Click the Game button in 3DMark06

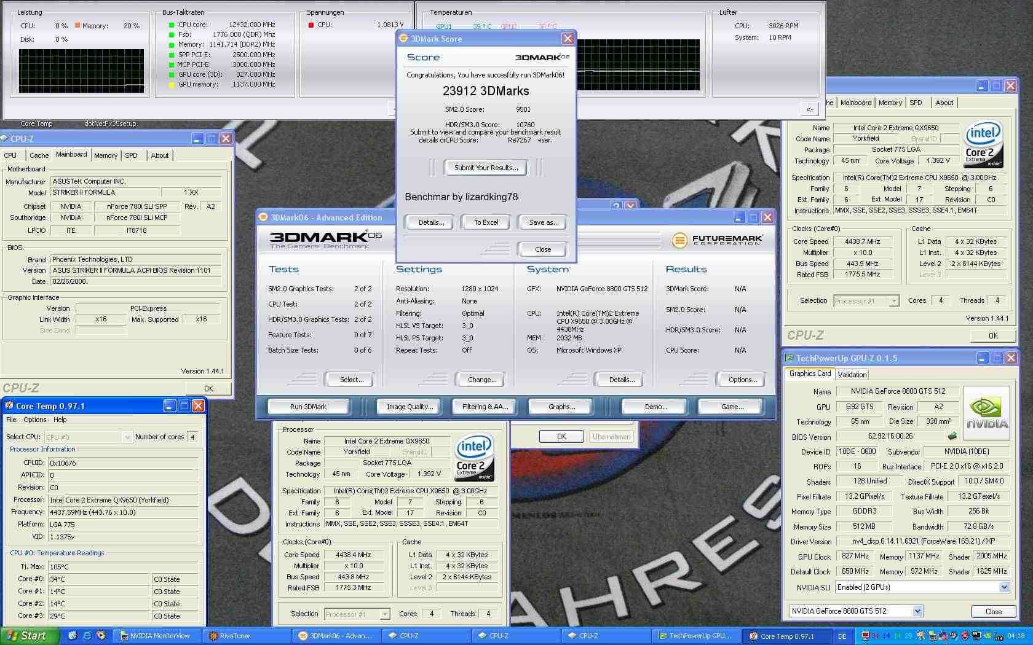732,407
